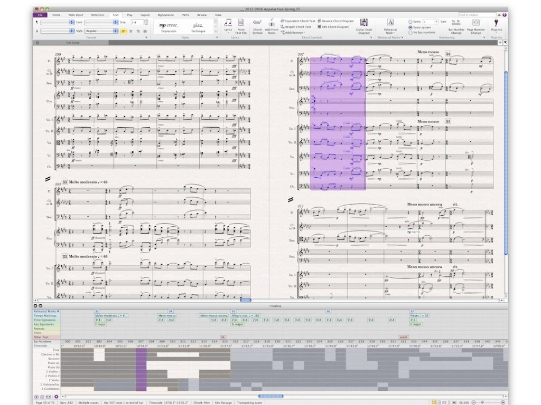541x405 pixels.
Task: Click the Edit Chord Diagram icon
Action: pos(319,26)
